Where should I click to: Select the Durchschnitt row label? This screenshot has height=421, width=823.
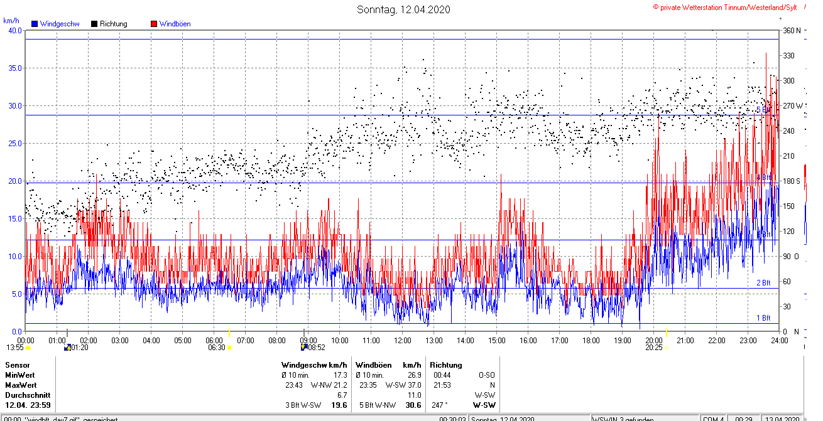tap(26, 395)
